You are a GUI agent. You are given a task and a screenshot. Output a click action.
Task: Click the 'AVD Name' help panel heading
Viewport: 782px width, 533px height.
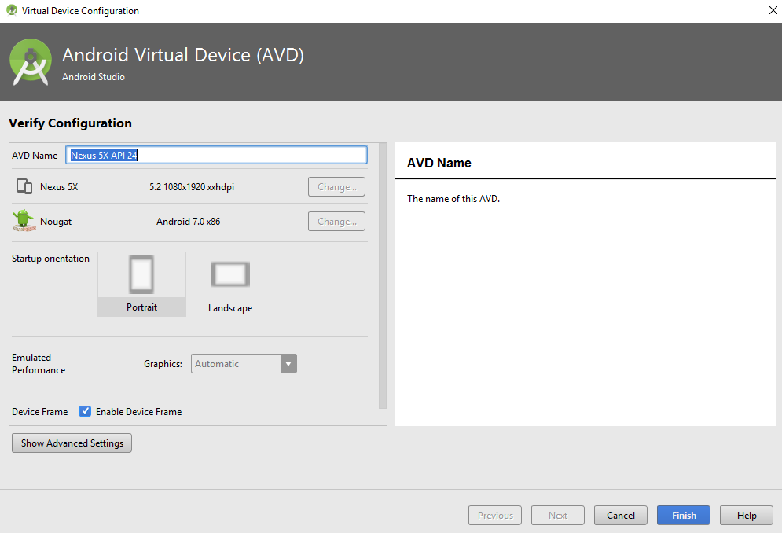pyautogui.click(x=439, y=164)
